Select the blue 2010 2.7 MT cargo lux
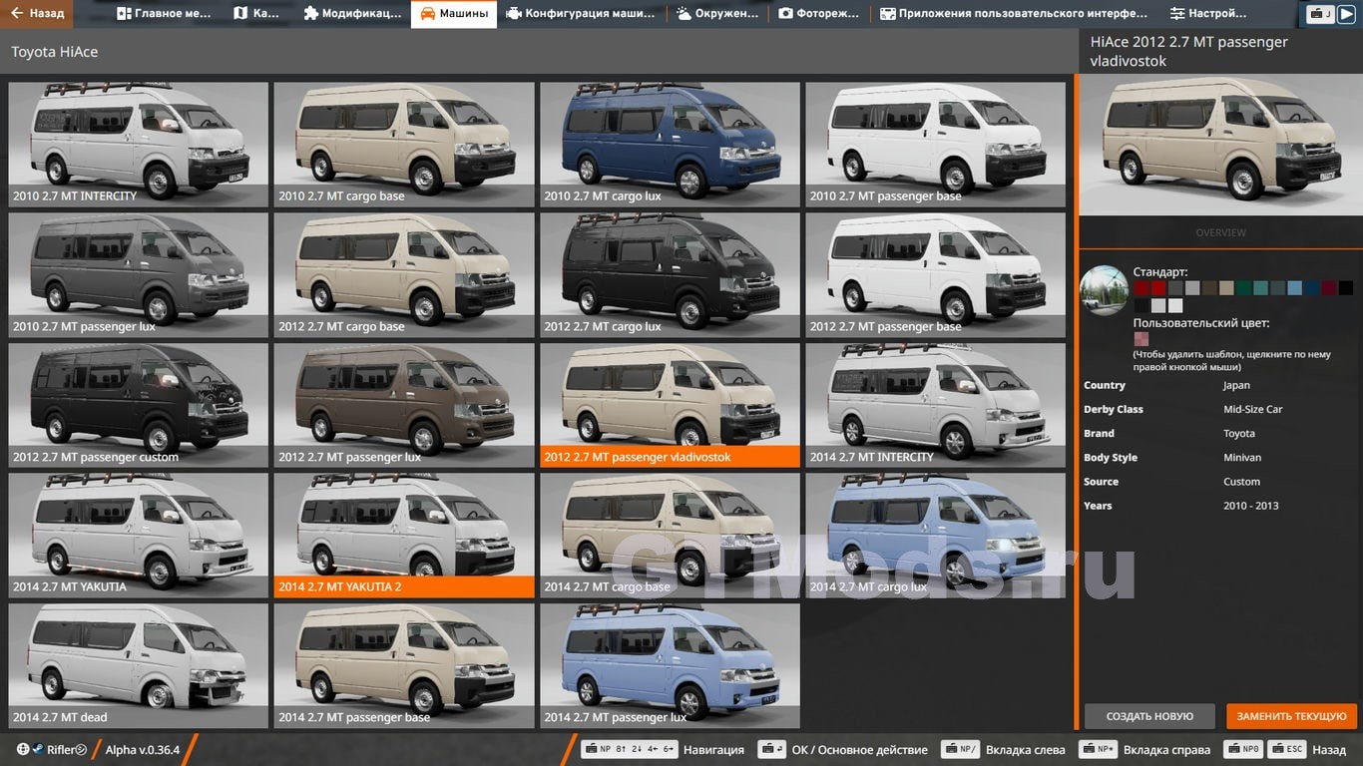Viewport: 1363px width, 766px height. pyautogui.click(x=670, y=145)
